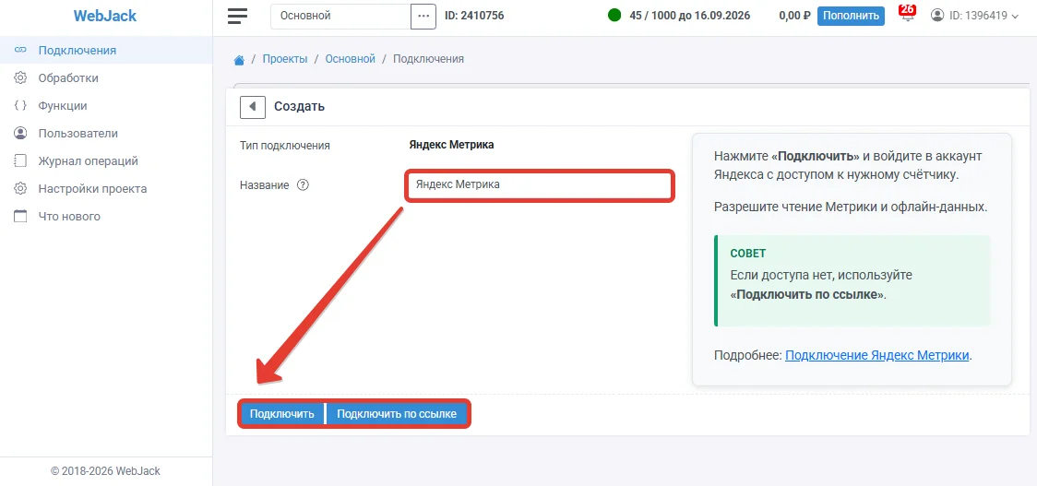Click Подключить по ссылке button
The width and height of the screenshot is (1037, 486).
point(397,414)
